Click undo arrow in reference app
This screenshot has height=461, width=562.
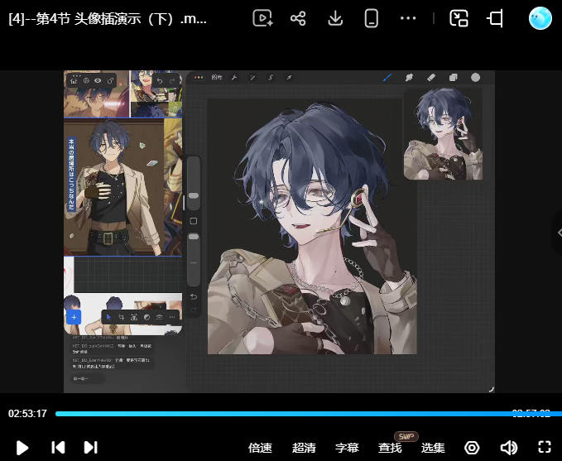pos(160,80)
